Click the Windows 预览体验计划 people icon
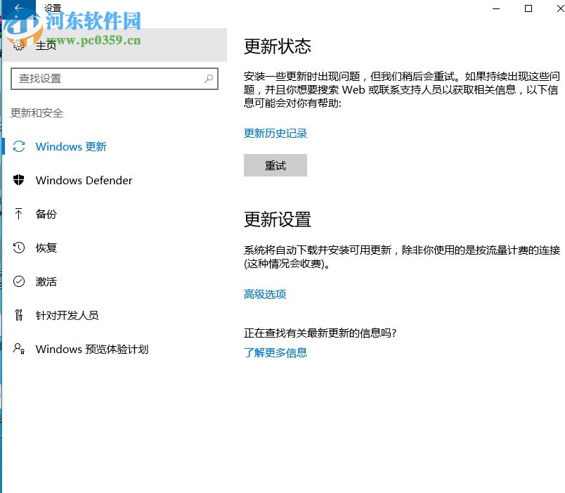Image resolution: width=565 pixels, height=493 pixels. [x=20, y=349]
